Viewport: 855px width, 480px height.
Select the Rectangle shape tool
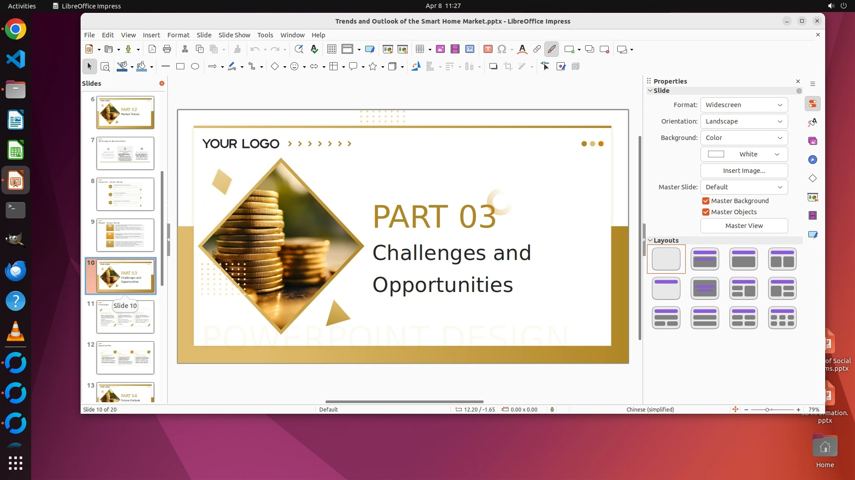180,67
